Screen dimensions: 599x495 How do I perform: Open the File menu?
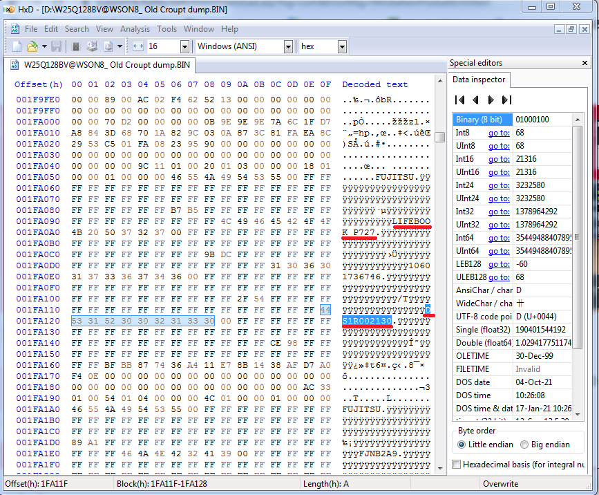pos(31,29)
